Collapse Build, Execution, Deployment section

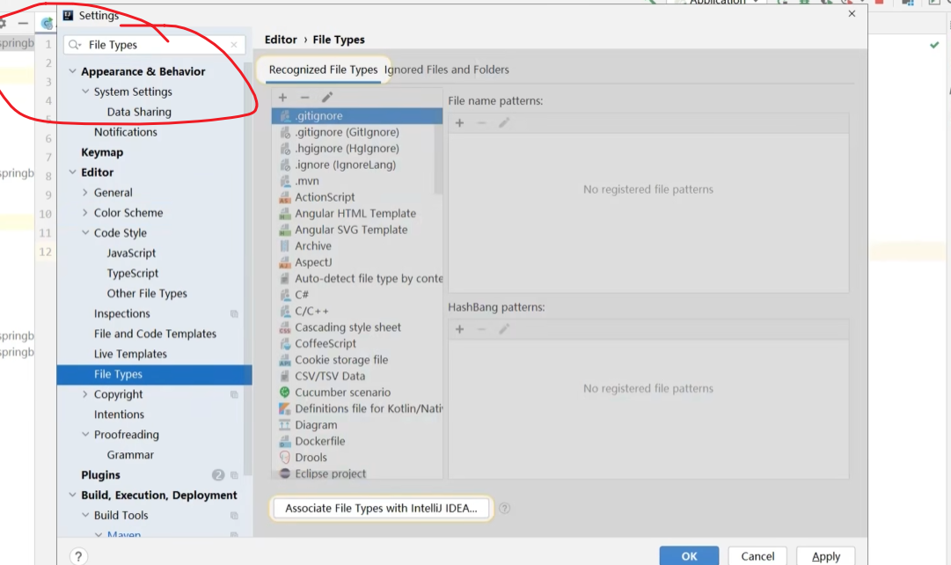point(72,495)
